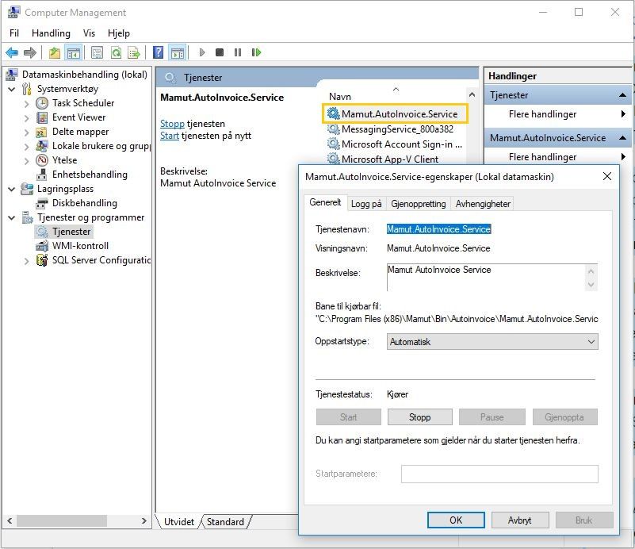This screenshot has height=549, width=635.
Task: Click the Delte mapper folder icon
Action: tap(42, 132)
